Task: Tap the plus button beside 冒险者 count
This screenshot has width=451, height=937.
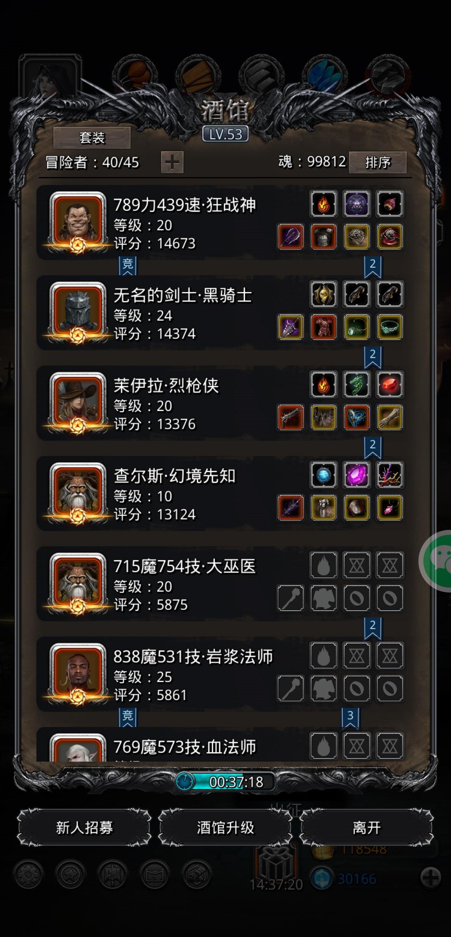Action: 172,162
